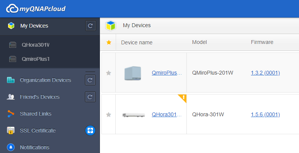Screen dimensions: 299x153
Task: Open SSL Certificate section
Action: pos(38,130)
